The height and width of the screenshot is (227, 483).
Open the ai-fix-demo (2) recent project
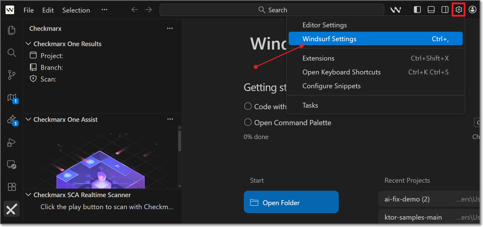(407, 199)
